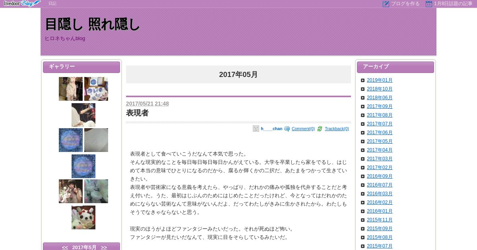Open archive 2016年01月

[x=380, y=211]
